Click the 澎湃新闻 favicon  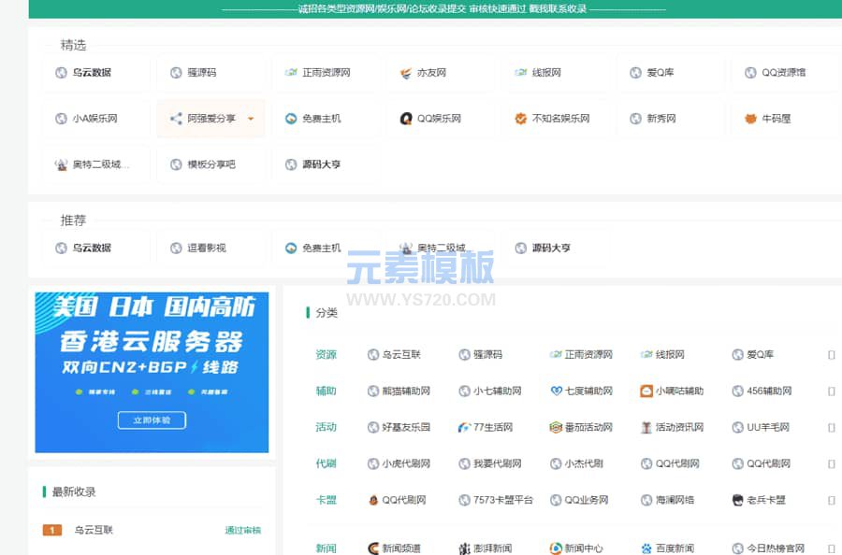pyautogui.click(x=464, y=548)
